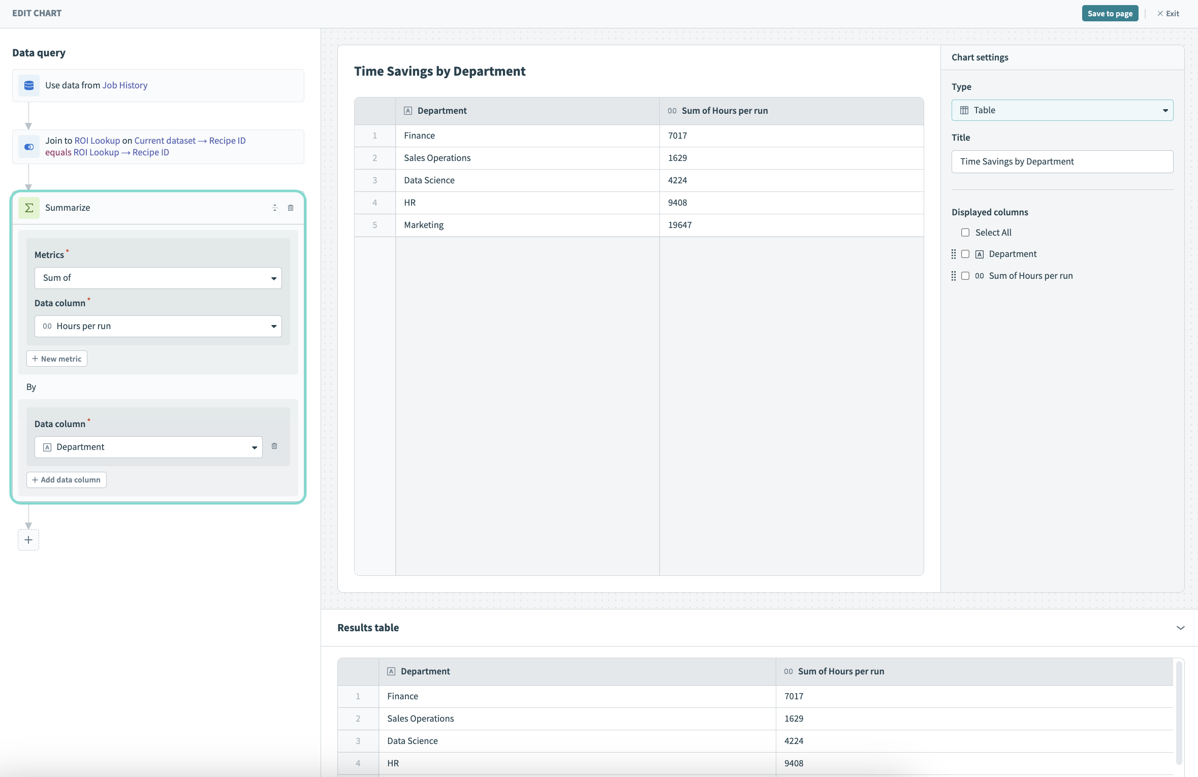
Task: Select the join step icon
Action: point(29,147)
